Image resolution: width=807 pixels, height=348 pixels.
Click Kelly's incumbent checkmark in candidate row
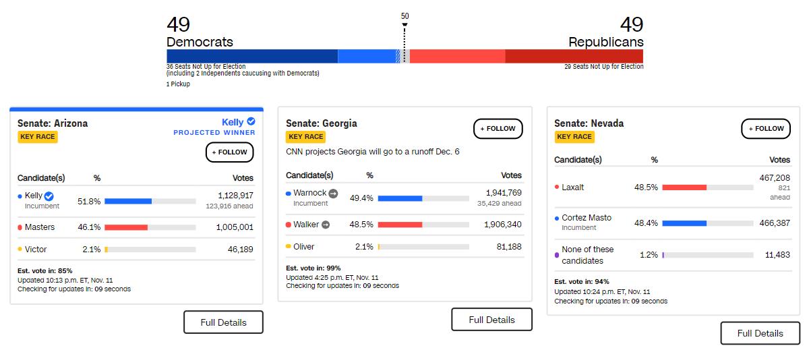[x=49, y=196]
